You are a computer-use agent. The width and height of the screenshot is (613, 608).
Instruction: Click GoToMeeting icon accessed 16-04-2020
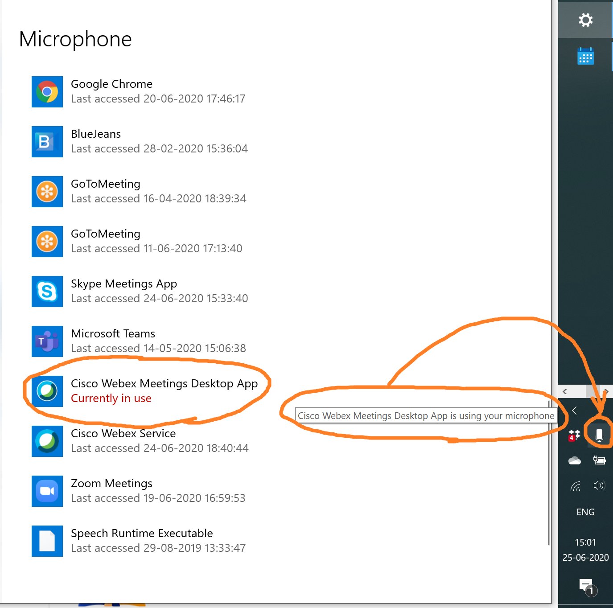(47, 191)
